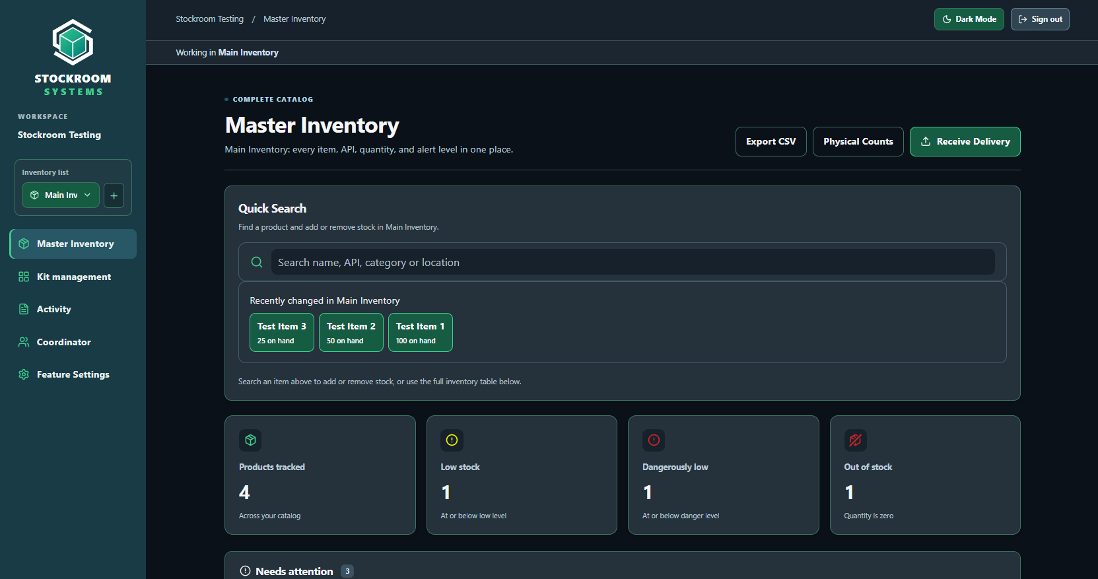
Task: Click the Master Inventory cube icon in sidebar
Action: click(x=24, y=244)
